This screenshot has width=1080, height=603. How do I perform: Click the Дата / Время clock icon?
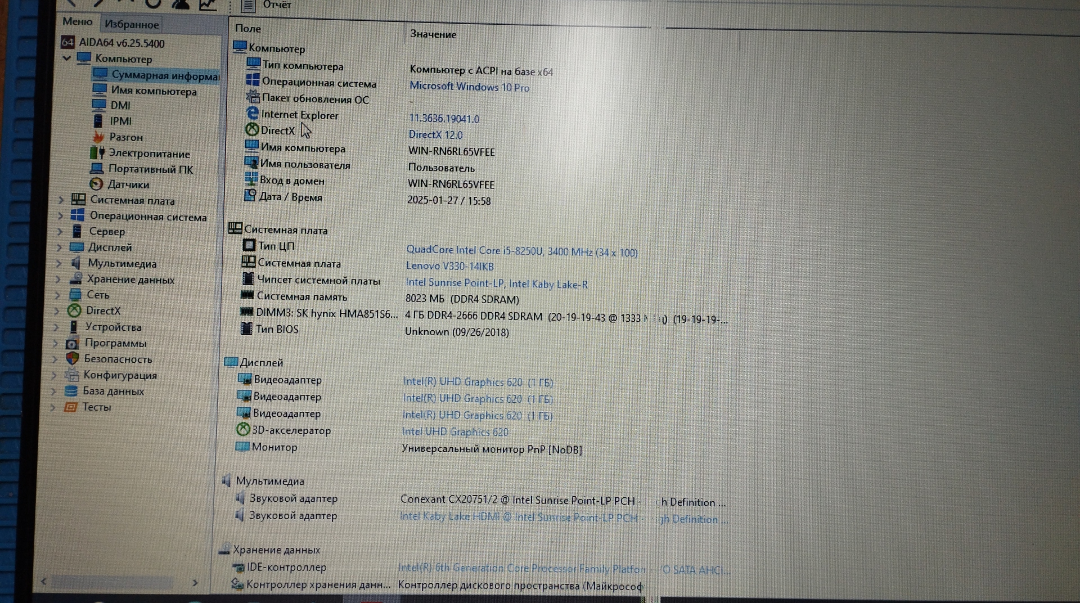pos(250,195)
